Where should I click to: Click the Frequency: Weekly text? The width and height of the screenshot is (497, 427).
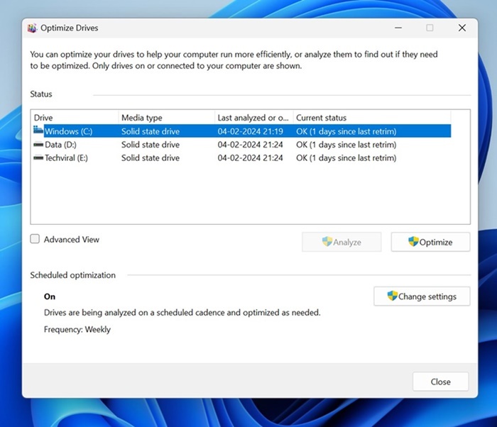[x=77, y=329]
